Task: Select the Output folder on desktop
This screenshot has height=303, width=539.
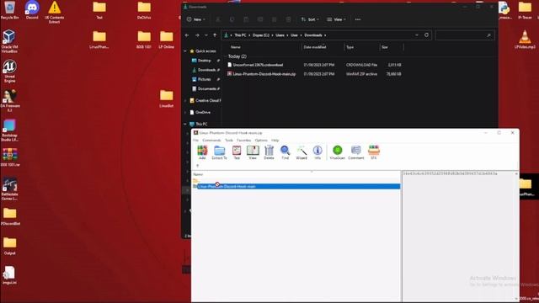Action: pos(9,246)
